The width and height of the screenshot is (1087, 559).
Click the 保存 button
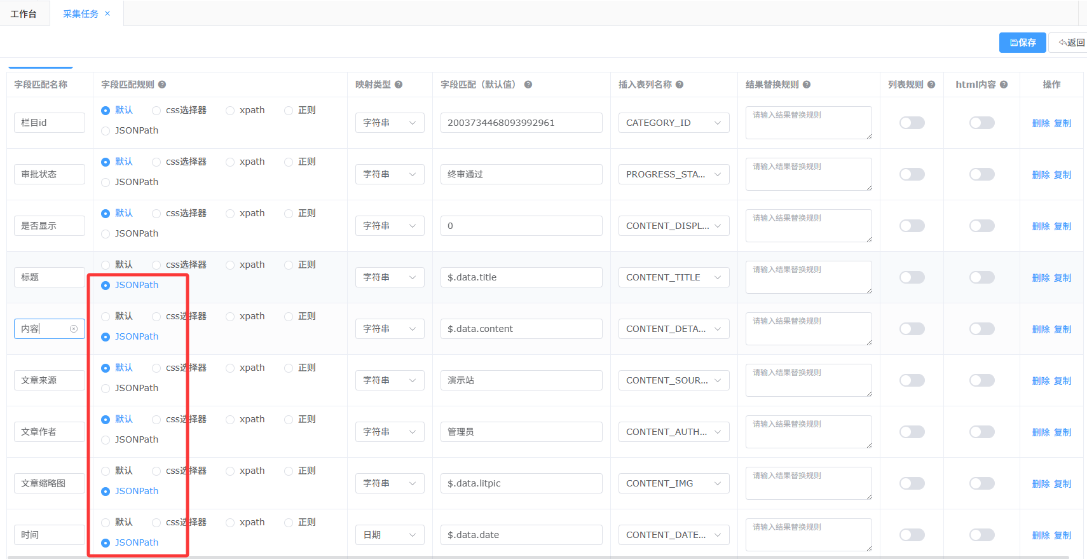pyautogui.click(x=1022, y=43)
